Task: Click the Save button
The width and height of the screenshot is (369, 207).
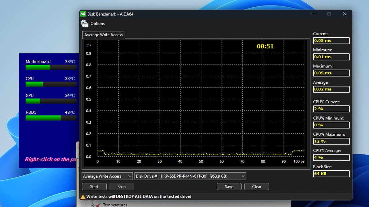Action: (x=229, y=186)
